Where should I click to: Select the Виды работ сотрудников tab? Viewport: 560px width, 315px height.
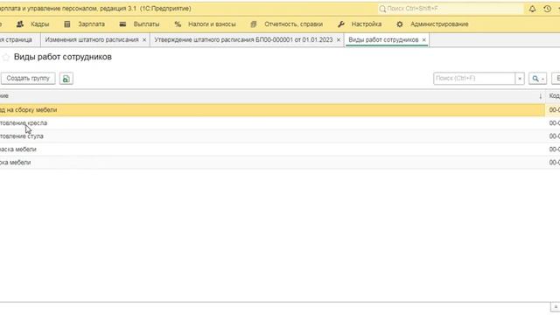383,40
